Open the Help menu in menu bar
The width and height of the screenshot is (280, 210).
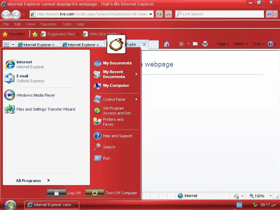point(80,24)
